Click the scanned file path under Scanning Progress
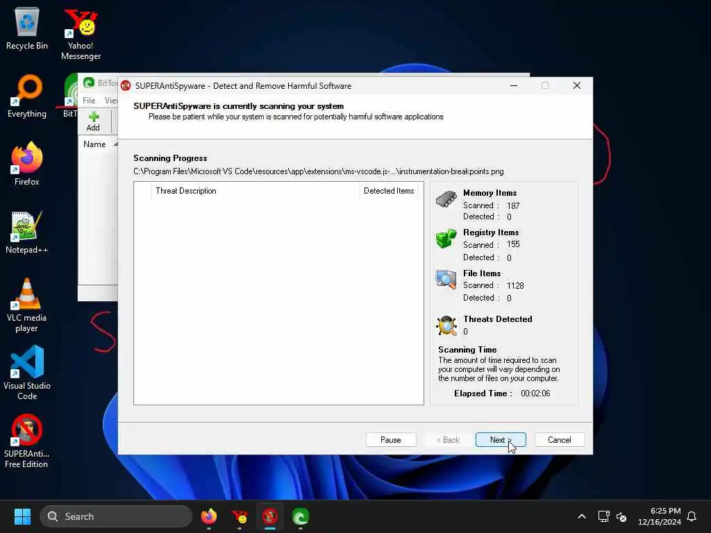Viewport: 711px width, 533px height. click(318, 171)
